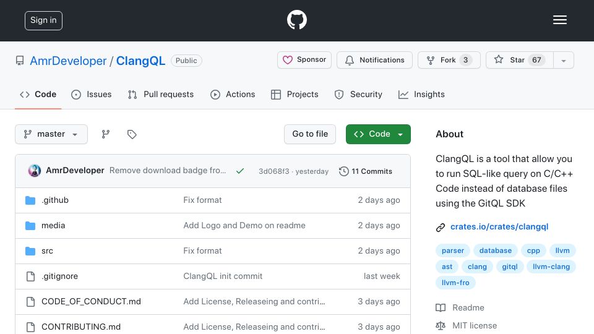The width and height of the screenshot is (594, 334).
Task: Select the parser topic tag
Action: tap(453, 250)
